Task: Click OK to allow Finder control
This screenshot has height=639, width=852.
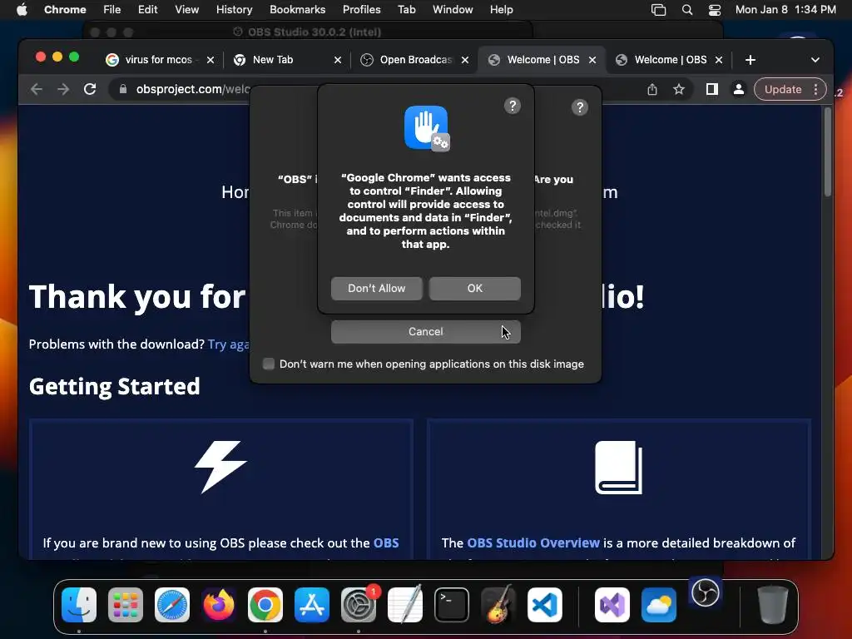Action: point(475,289)
